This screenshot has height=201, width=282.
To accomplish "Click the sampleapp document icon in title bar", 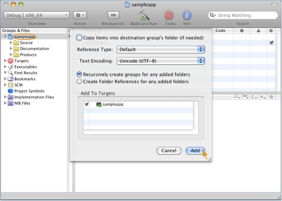I will 127,4.
